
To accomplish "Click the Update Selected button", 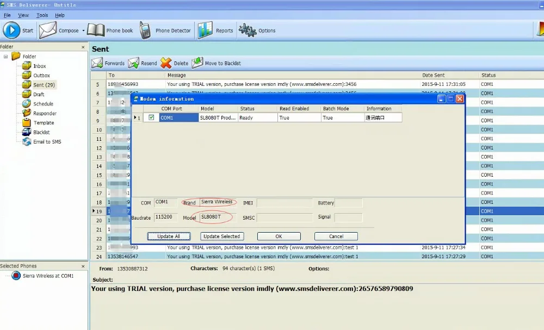I will pos(222,236).
